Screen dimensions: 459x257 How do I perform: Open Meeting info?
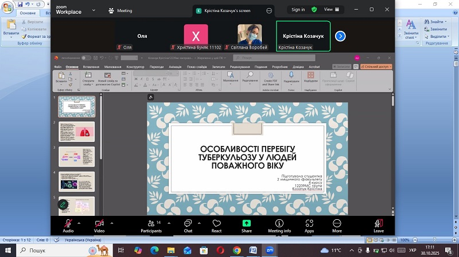click(x=279, y=223)
